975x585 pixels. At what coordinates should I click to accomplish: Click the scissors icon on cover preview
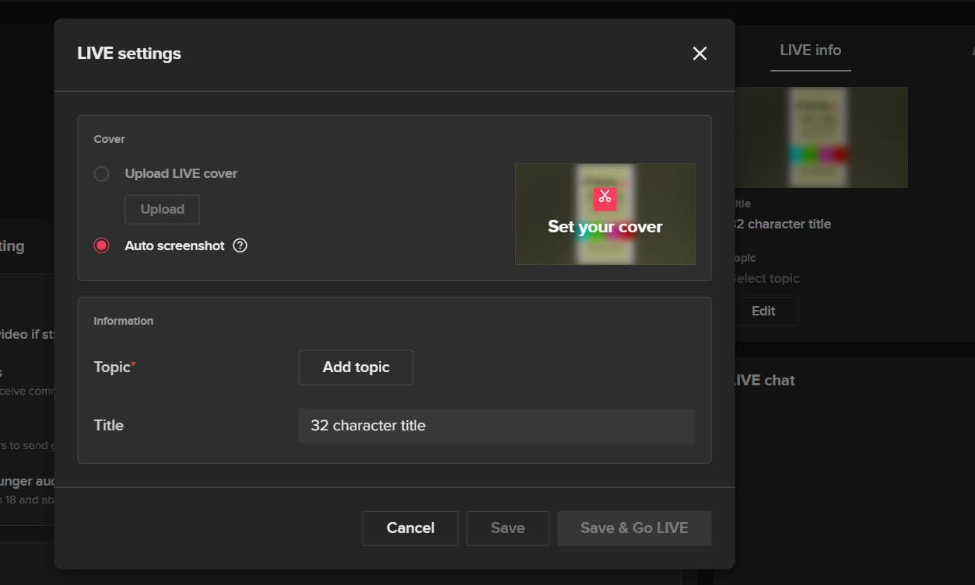click(x=605, y=197)
